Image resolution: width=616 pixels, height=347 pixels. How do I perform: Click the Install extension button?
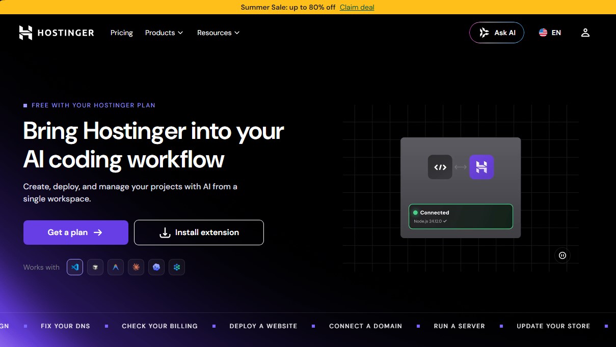tap(199, 233)
